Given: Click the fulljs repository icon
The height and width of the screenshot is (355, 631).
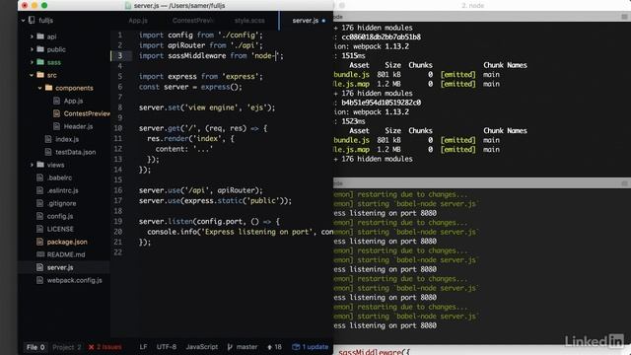Looking at the screenshot, I should [x=32, y=20].
